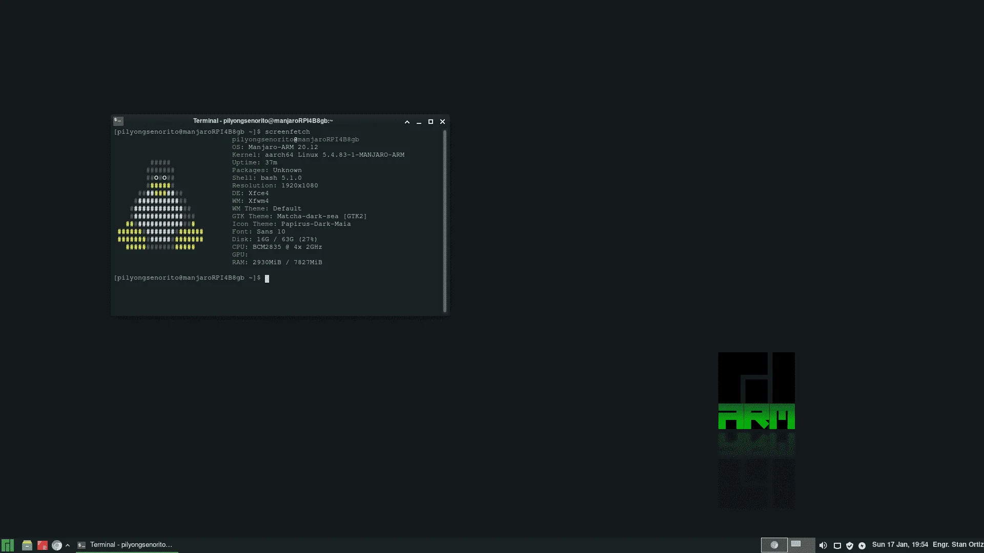
Task: Click the "GTK Theme: Matcha-dark-sea" line
Action: (299, 216)
